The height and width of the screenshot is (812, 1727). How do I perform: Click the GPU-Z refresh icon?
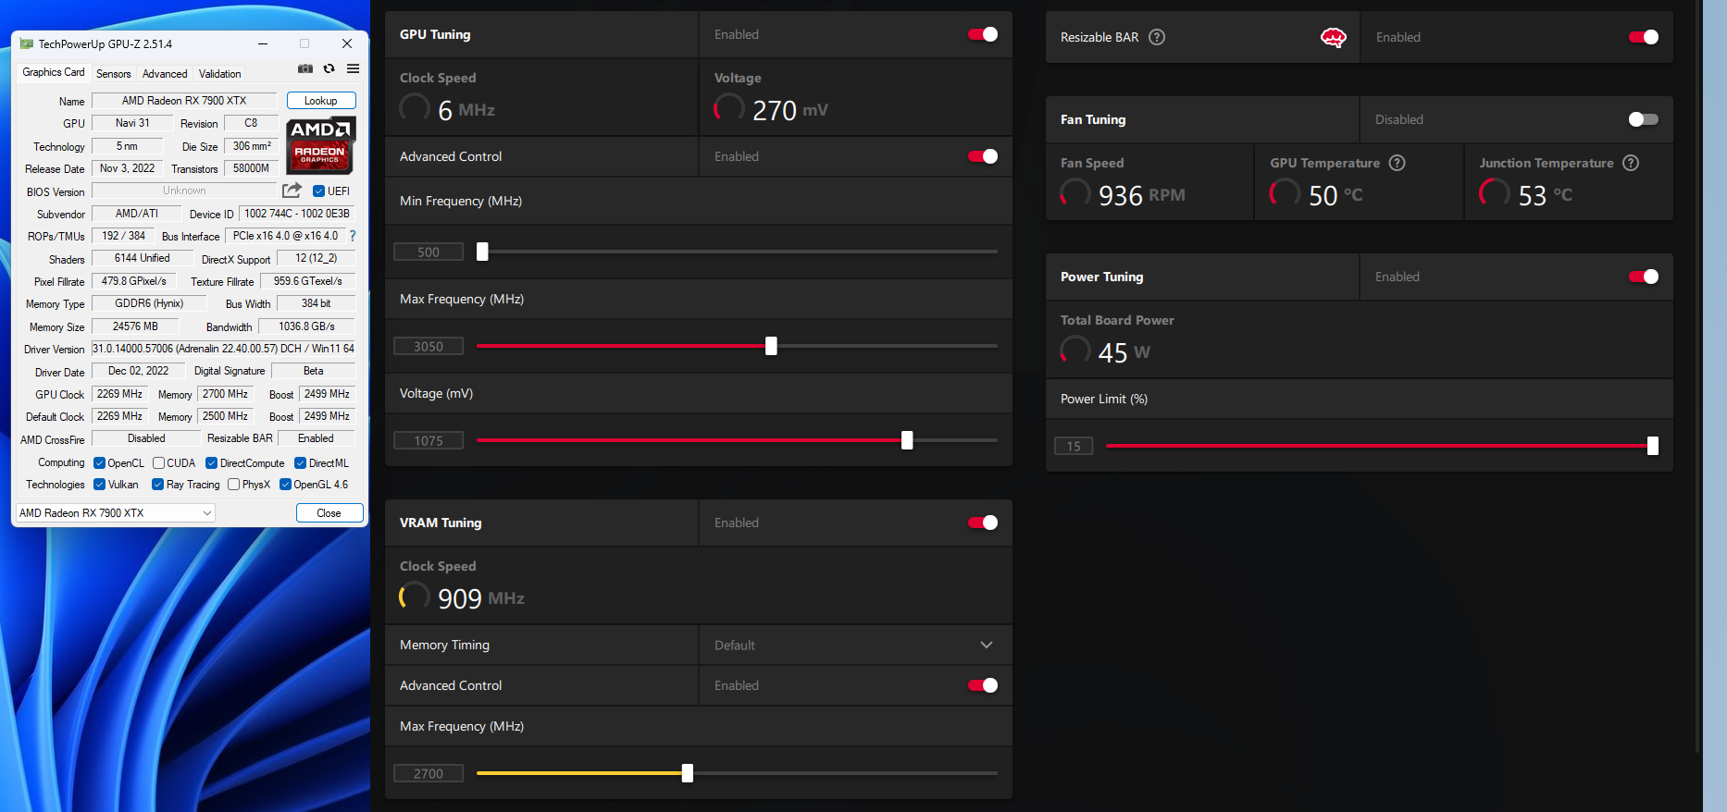click(x=329, y=68)
